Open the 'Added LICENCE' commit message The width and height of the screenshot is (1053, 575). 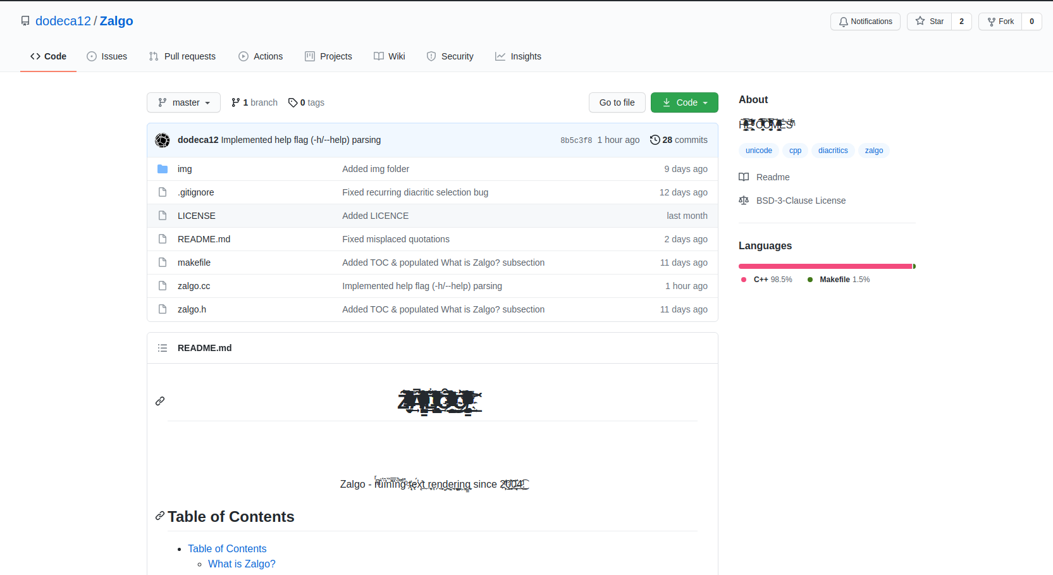[375, 216]
